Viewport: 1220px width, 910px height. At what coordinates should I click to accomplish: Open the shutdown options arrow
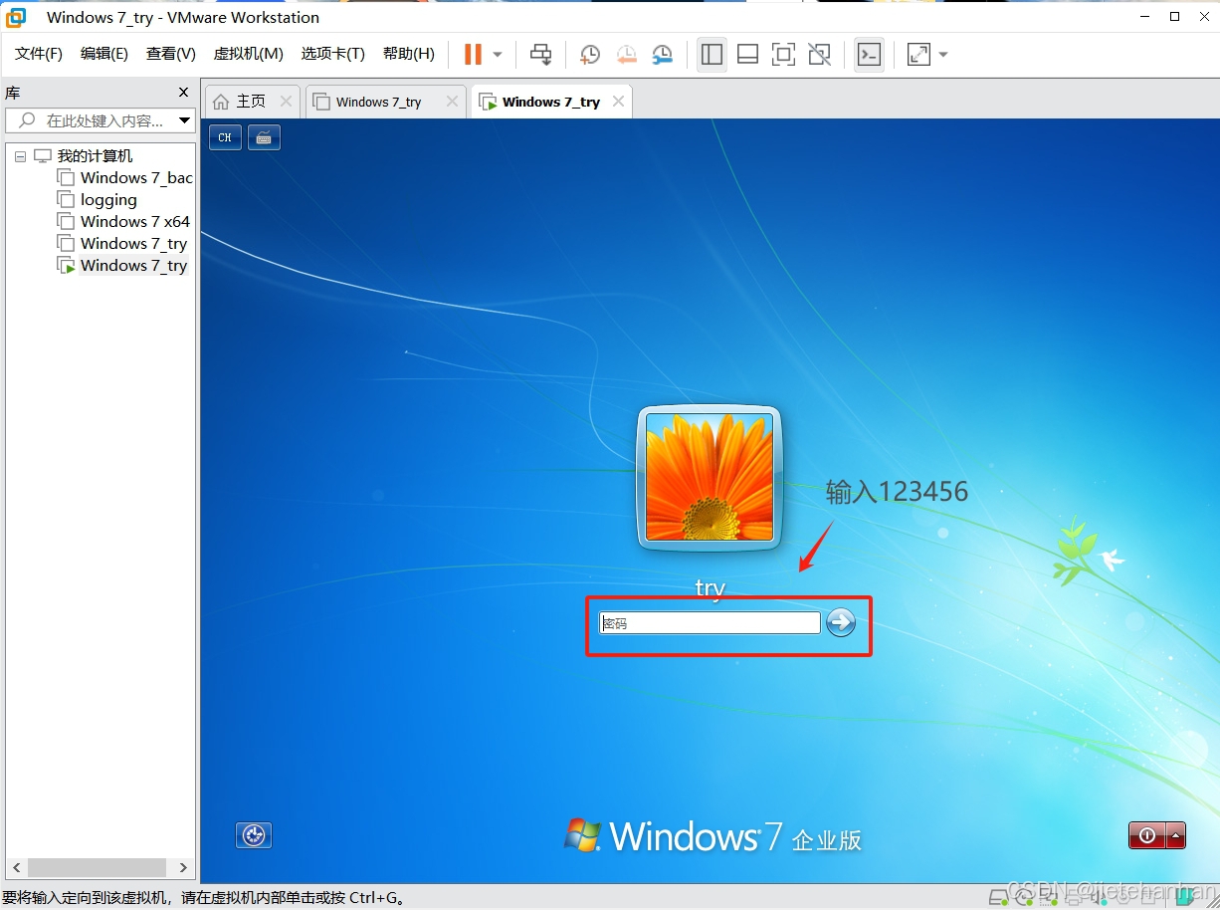coord(1176,836)
